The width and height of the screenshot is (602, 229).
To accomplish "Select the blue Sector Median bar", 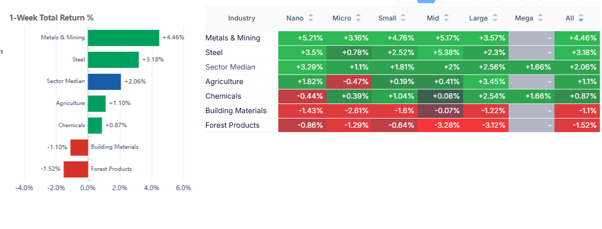I will point(104,81).
